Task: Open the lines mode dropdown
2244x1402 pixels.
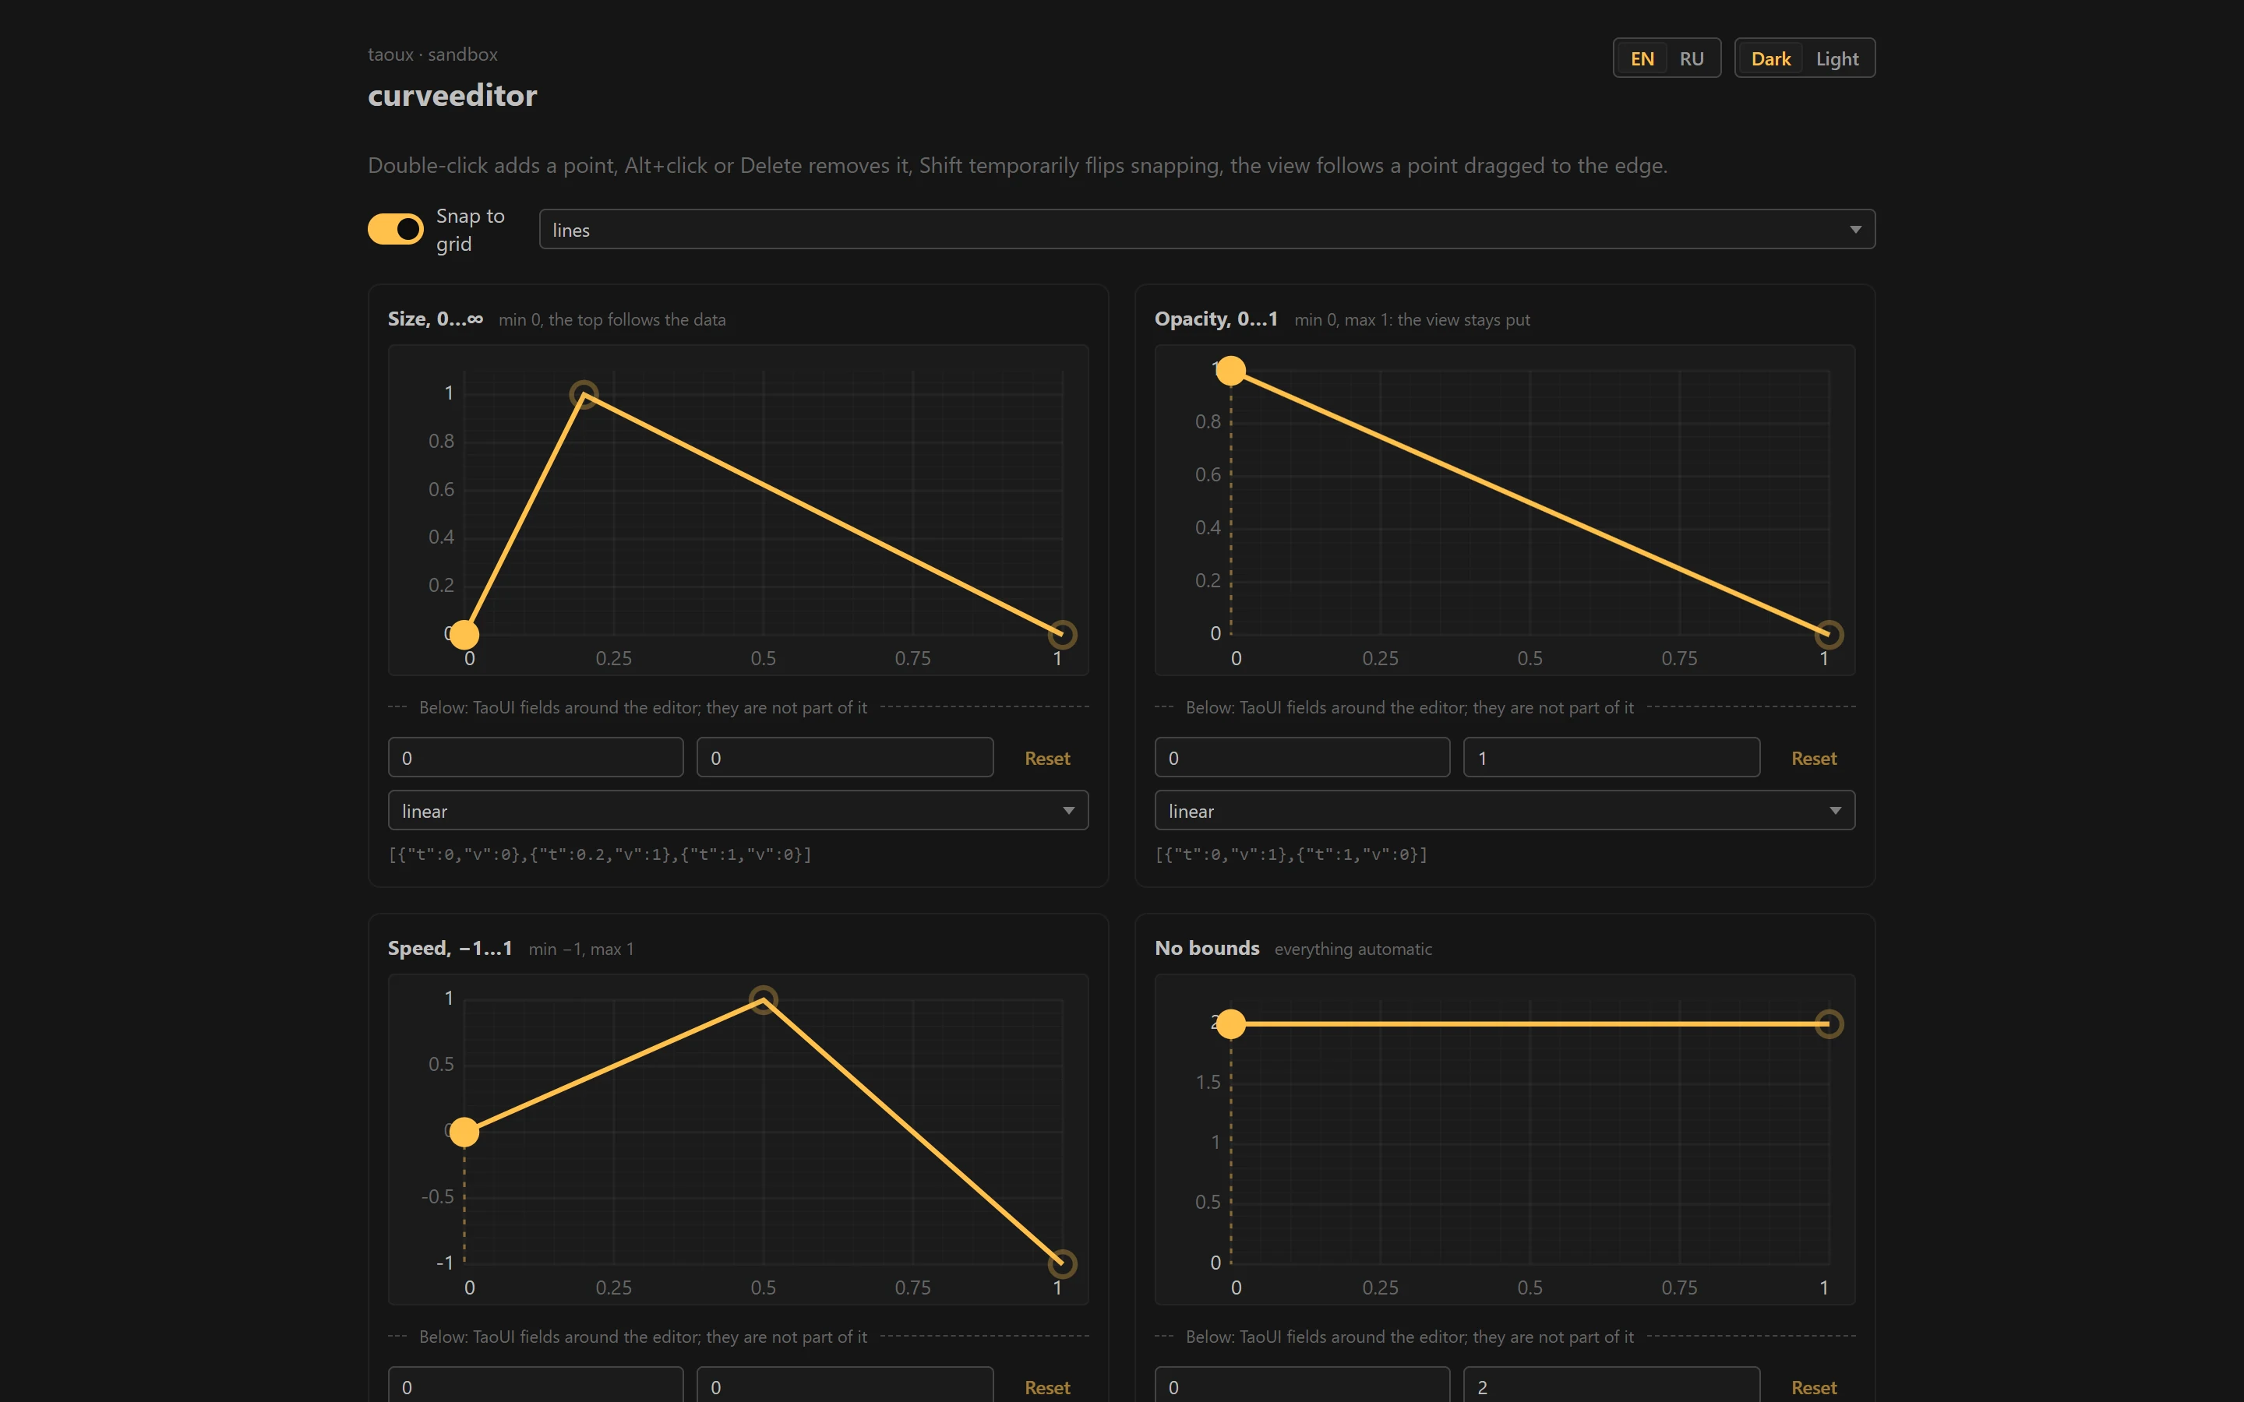Action: point(1206,229)
